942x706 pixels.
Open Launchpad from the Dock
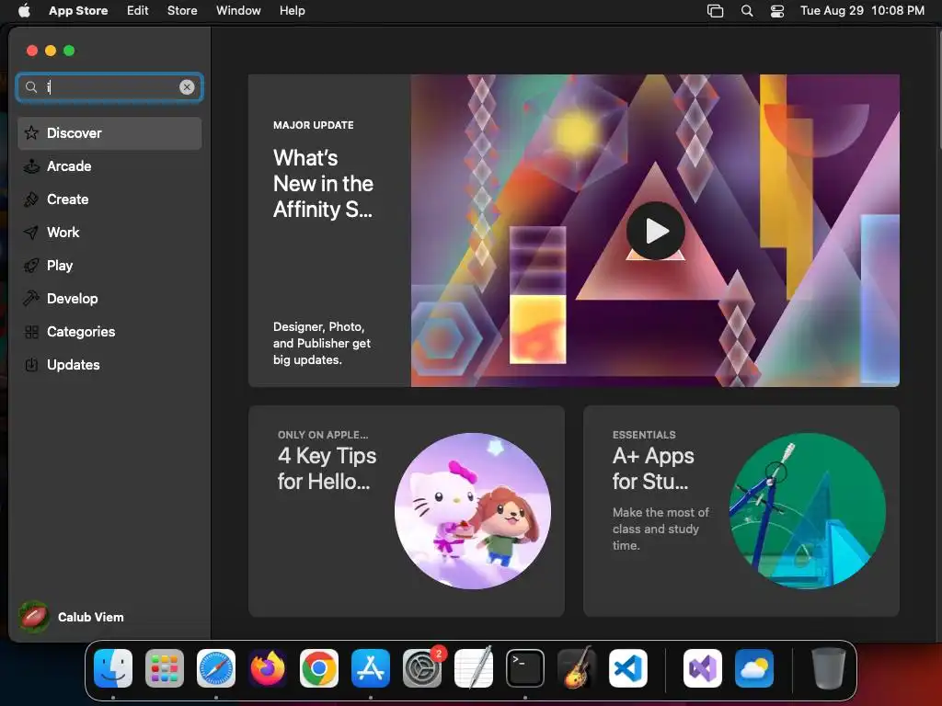click(165, 668)
